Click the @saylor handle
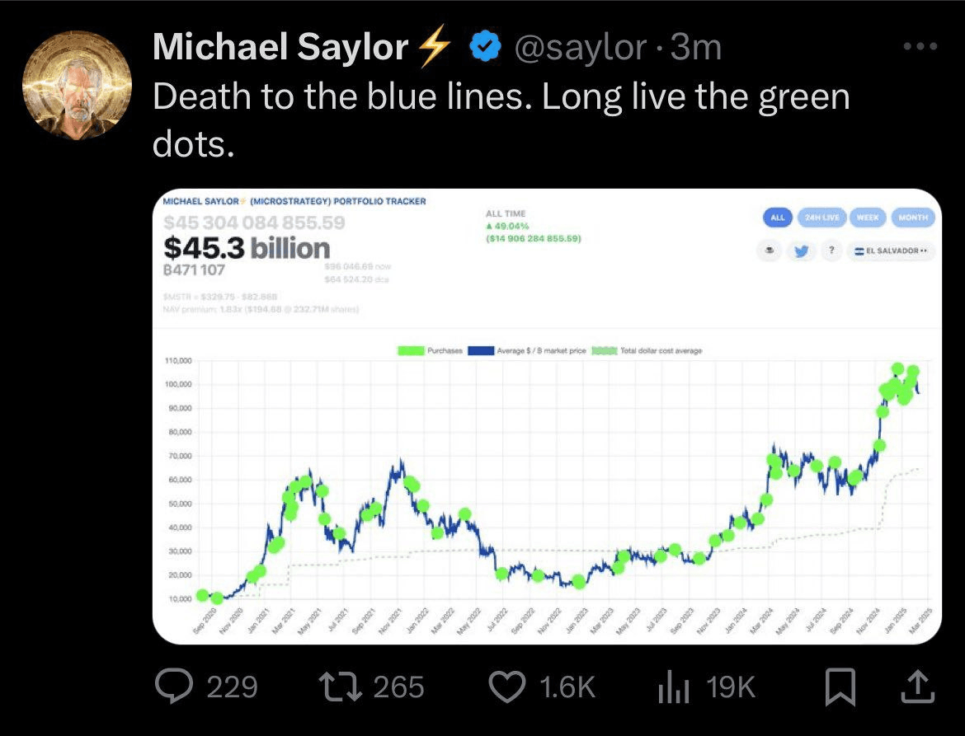This screenshot has height=736, width=965. click(x=580, y=49)
